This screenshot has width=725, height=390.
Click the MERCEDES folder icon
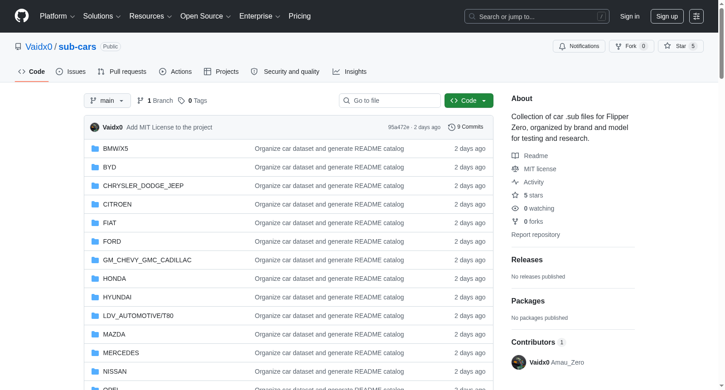tap(95, 353)
